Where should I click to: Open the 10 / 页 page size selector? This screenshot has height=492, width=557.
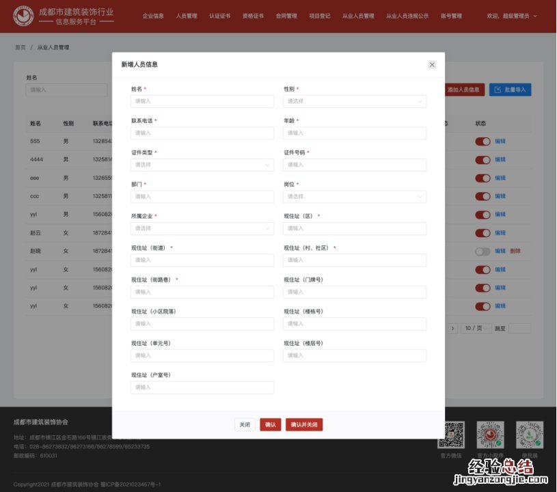[476, 329]
